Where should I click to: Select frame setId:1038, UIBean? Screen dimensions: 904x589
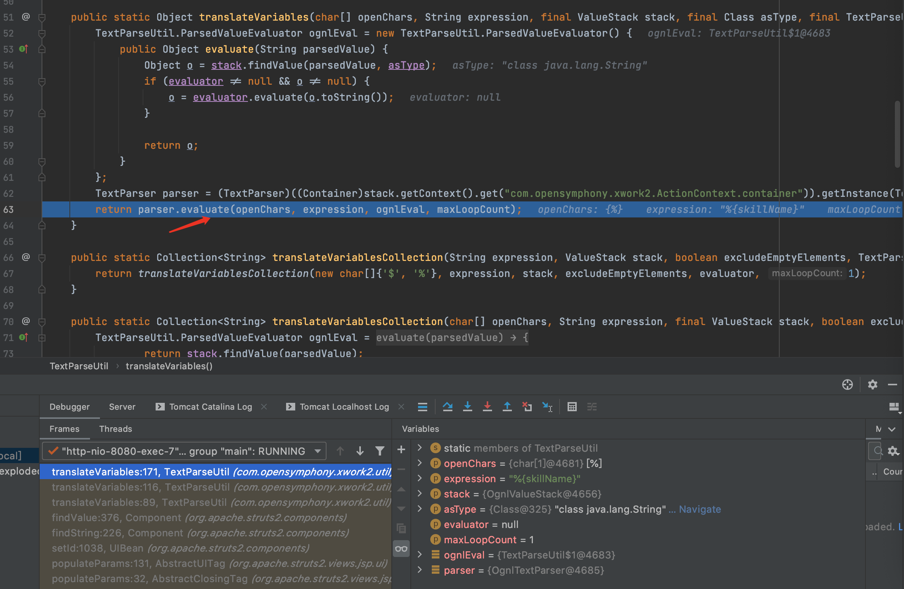216,548
